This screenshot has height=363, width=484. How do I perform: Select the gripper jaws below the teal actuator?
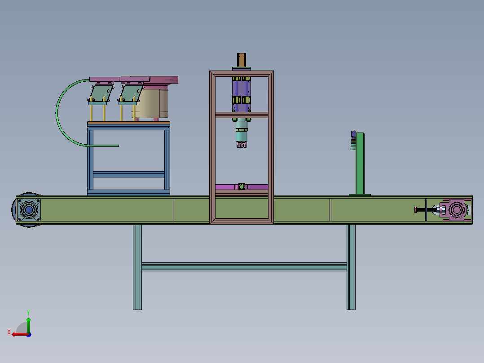point(242,144)
